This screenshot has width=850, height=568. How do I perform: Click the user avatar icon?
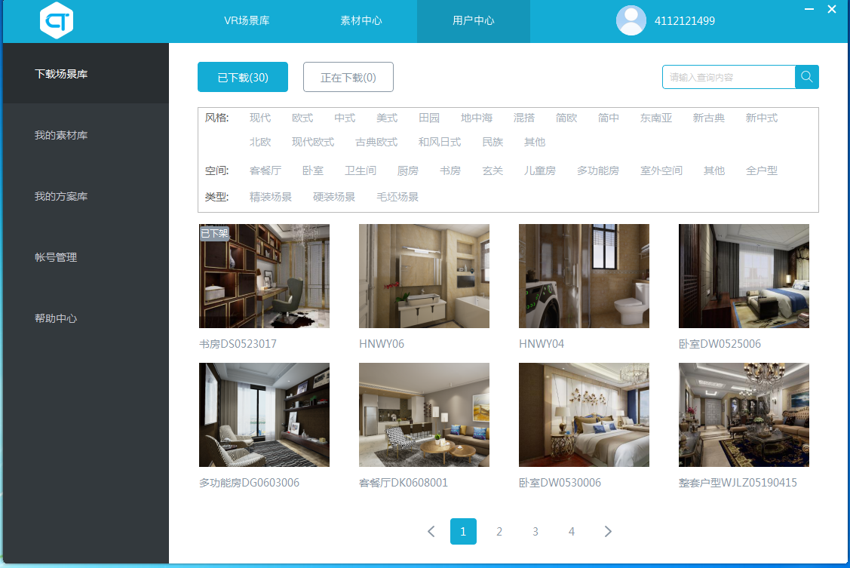pos(631,21)
